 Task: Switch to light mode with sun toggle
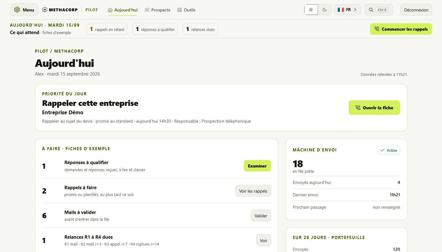[x=311, y=10]
